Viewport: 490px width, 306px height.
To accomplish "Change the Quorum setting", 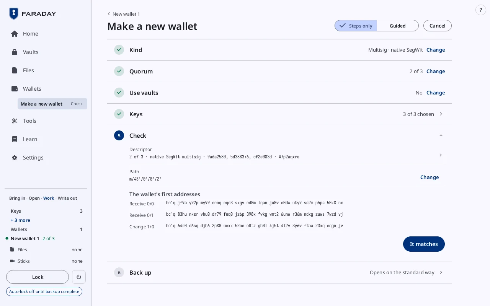I will [436, 71].
